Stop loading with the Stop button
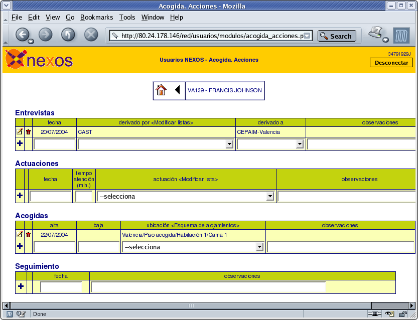The width and height of the screenshot is (418, 320). pyautogui.click(x=91, y=35)
